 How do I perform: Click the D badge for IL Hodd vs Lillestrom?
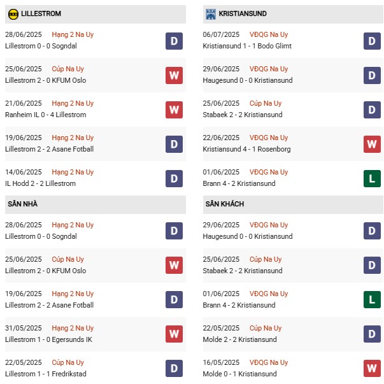[174, 178]
